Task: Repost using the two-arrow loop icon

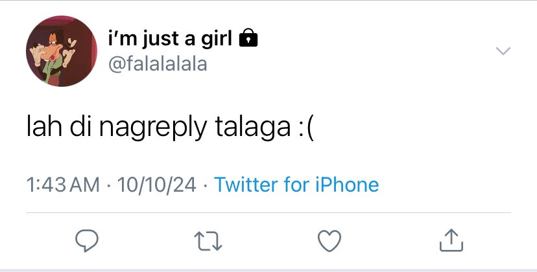Action: [208, 241]
